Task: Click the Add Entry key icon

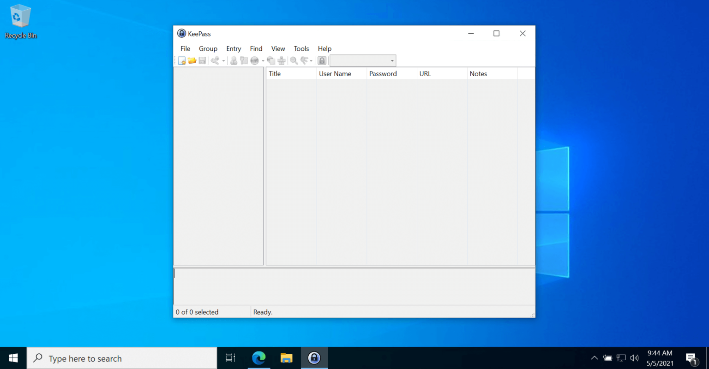Action: coord(215,61)
